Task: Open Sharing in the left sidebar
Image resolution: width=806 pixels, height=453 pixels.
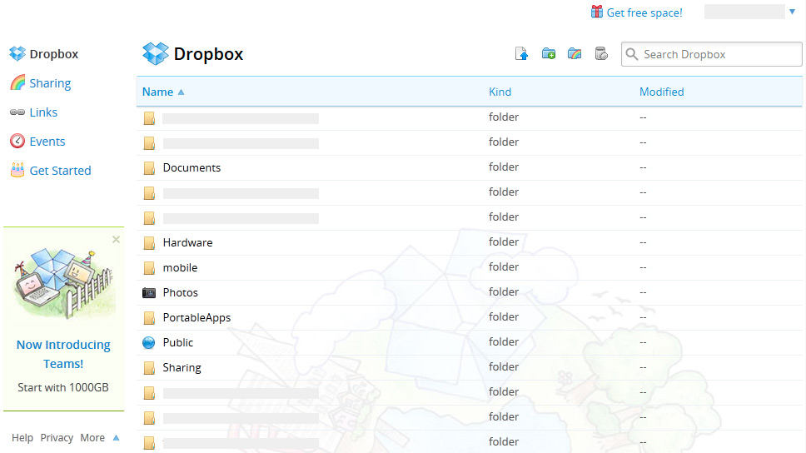Action: [50, 83]
